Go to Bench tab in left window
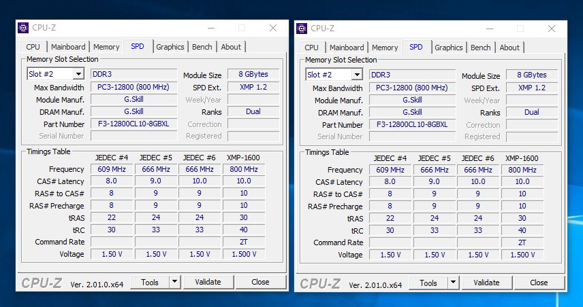This screenshot has height=307, width=583. (x=202, y=47)
